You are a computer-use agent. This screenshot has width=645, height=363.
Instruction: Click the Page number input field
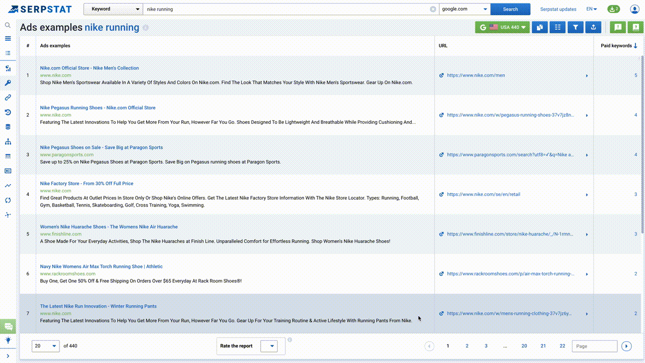point(595,346)
